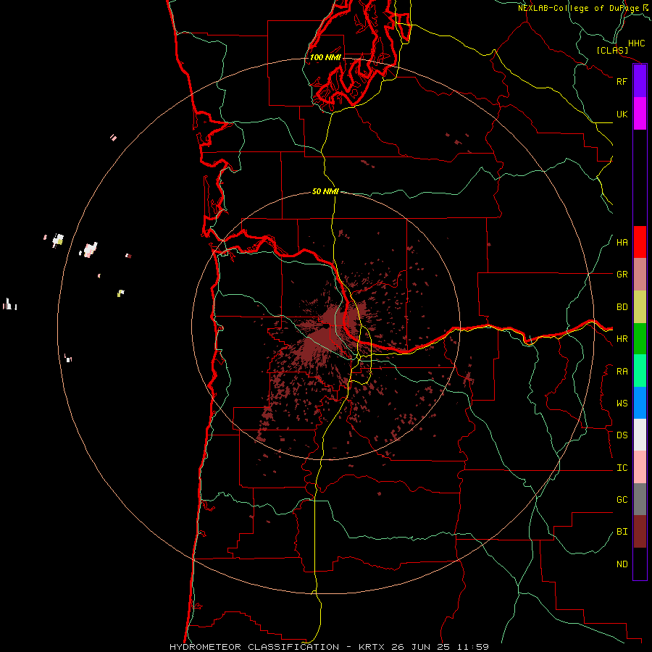Click the HHC product label

pyautogui.click(x=637, y=43)
